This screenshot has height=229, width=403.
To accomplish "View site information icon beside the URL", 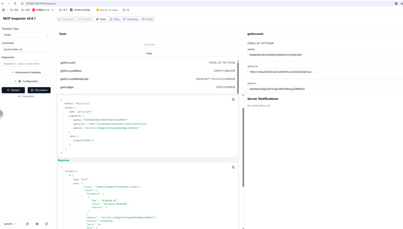I will 22,3.
